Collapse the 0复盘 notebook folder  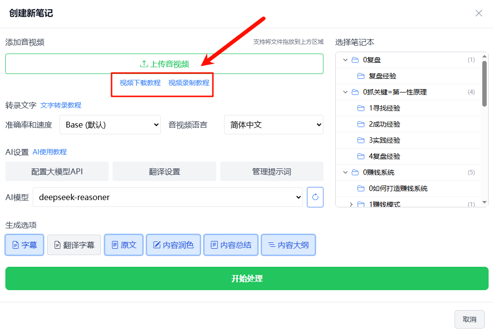point(345,60)
